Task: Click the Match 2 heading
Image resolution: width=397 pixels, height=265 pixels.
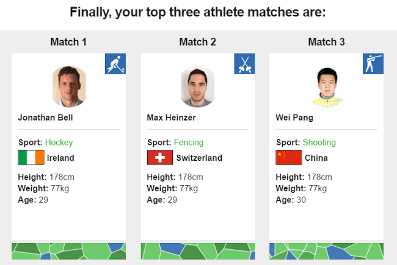Action: coord(197,42)
